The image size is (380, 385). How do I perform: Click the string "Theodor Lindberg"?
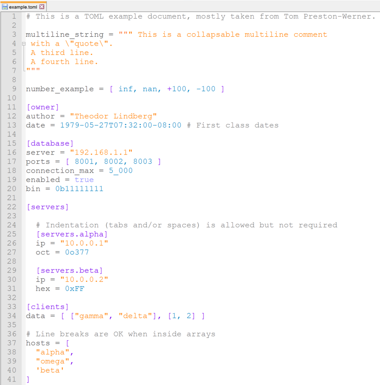[113, 116]
